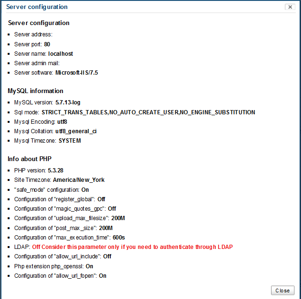Click the Microsoft-IIS/7.5 server software value
The height and width of the screenshot is (299, 301).
coord(77,73)
